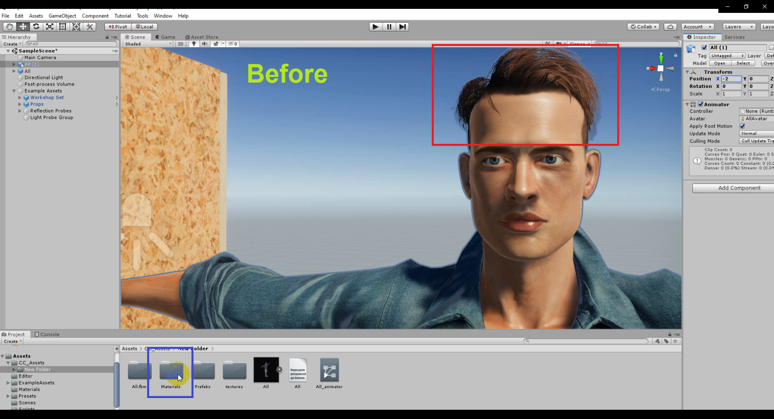
Task: Toggle 2D scene view mode
Action: coord(181,44)
